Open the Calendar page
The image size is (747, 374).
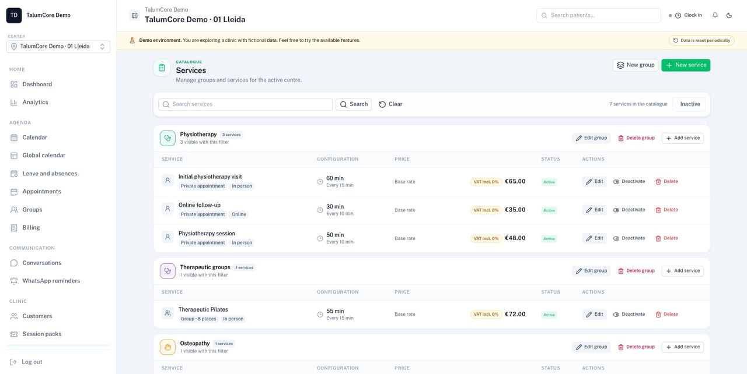pos(34,137)
